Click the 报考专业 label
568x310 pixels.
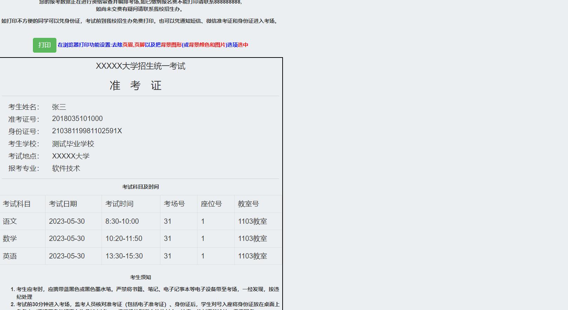[24, 168]
